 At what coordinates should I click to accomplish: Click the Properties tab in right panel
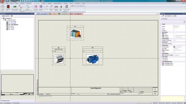click(x=168, y=16)
